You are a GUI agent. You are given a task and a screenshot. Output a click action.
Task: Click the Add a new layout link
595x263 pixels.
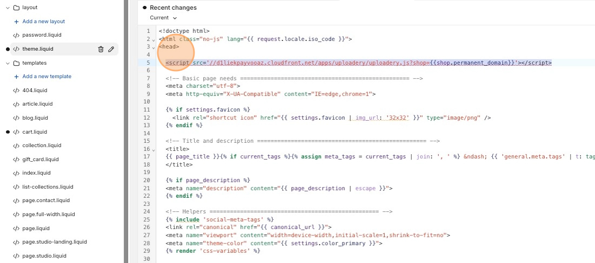coord(43,22)
